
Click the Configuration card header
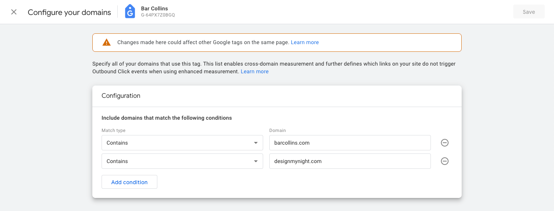pyautogui.click(x=121, y=96)
